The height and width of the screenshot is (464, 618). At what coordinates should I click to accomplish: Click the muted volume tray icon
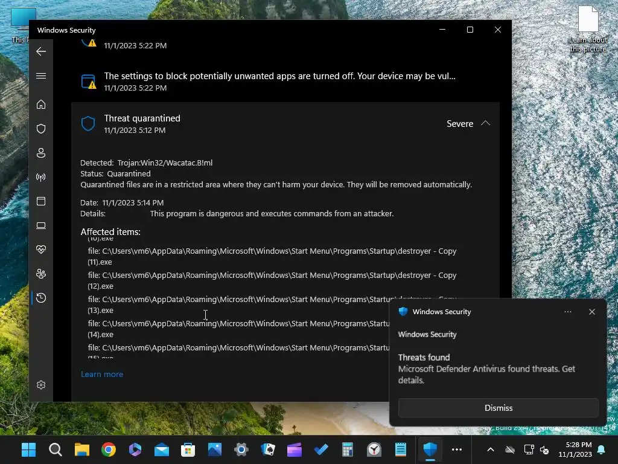pyautogui.click(x=545, y=449)
